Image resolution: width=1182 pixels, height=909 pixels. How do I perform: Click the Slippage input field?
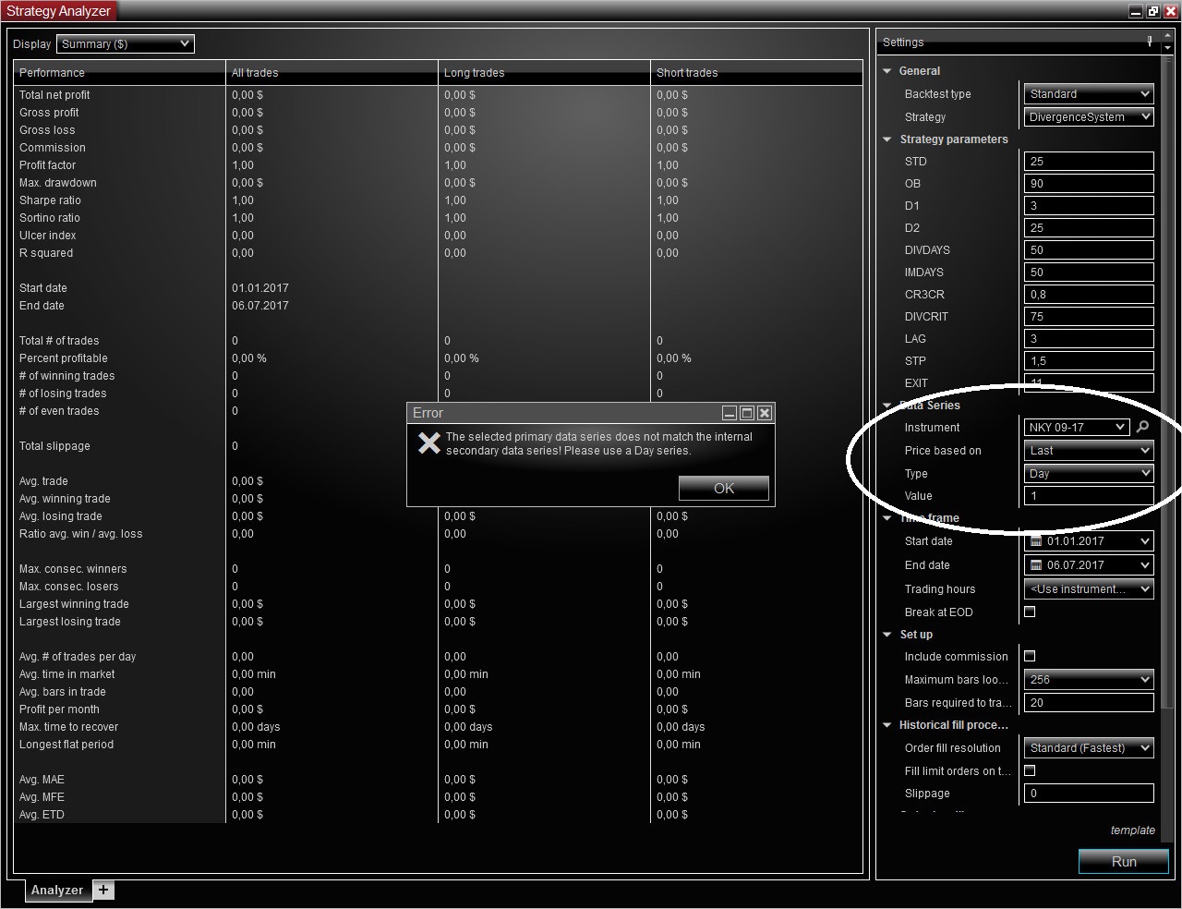click(x=1089, y=794)
